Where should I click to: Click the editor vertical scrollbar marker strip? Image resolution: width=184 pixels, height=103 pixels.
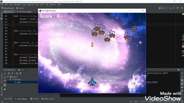(183, 39)
